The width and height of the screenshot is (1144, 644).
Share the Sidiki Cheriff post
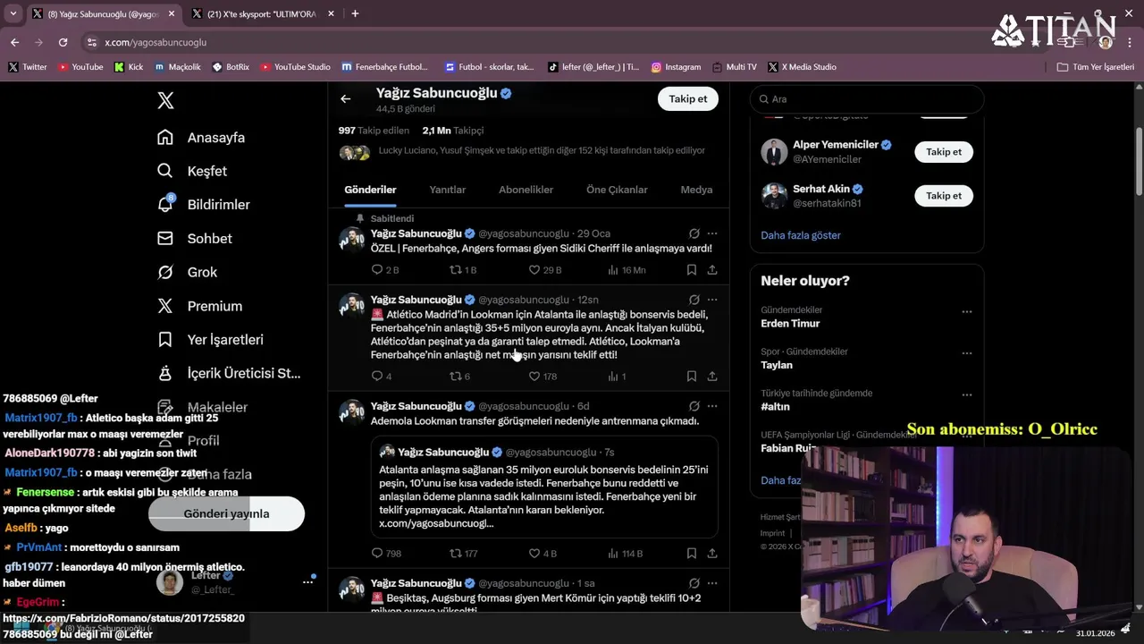712,270
